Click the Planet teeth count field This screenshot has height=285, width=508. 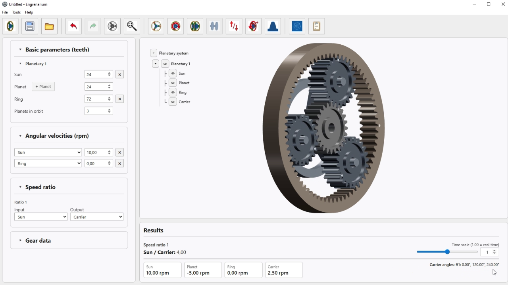(x=99, y=87)
